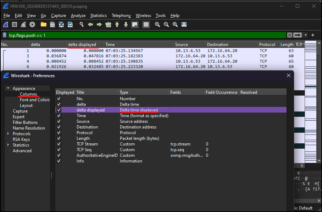Open the Wireless menu
The image size is (322, 212).
point(143,16)
